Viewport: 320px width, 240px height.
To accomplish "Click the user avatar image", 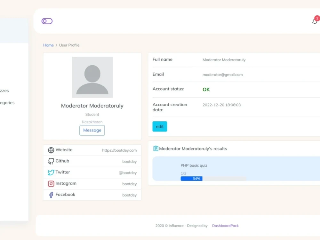I will [x=92, y=77].
